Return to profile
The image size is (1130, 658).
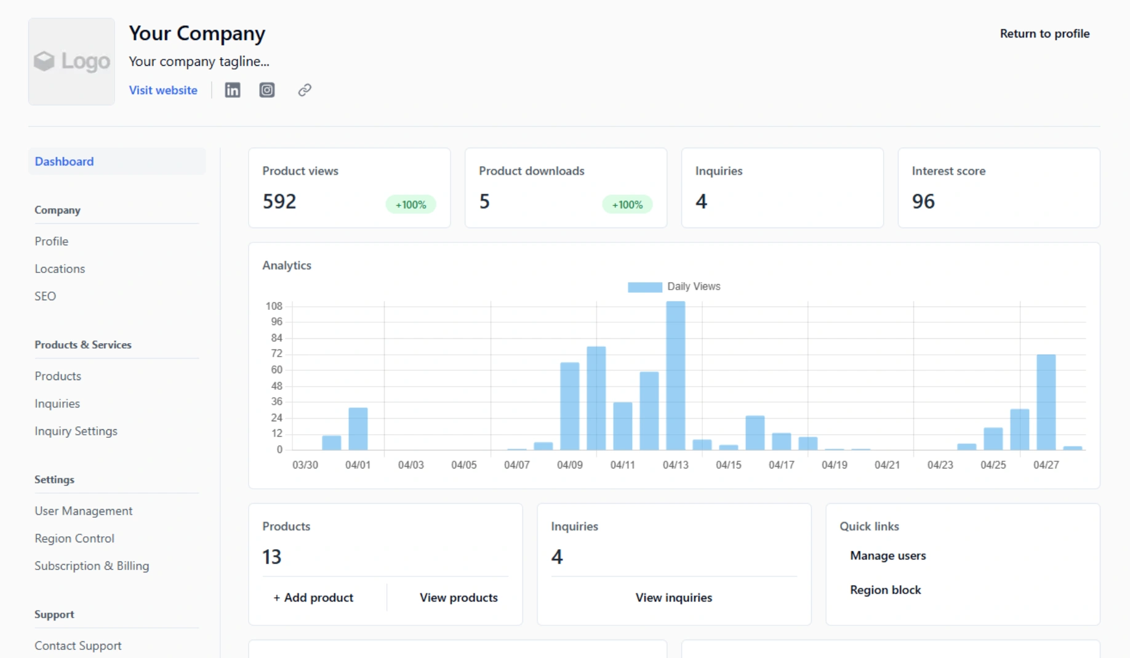1044,33
